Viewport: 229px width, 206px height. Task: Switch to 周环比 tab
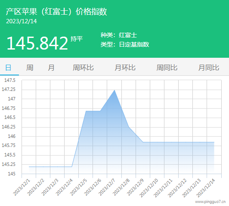(83, 68)
